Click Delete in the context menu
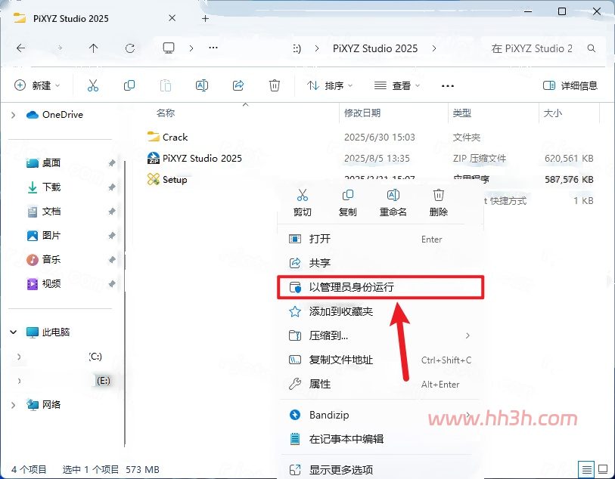This screenshot has height=479, width=615. [439, 202]
